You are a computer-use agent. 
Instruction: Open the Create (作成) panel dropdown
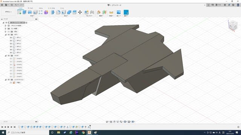[x=32, y=16]
